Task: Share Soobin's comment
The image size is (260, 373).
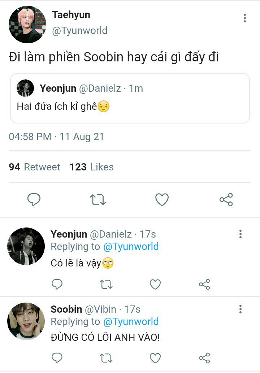Action: tap(204, 358)
